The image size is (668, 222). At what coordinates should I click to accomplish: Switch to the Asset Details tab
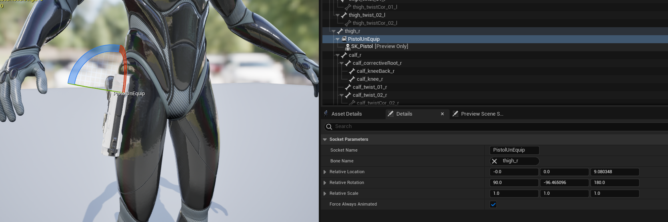pos(346,114)
